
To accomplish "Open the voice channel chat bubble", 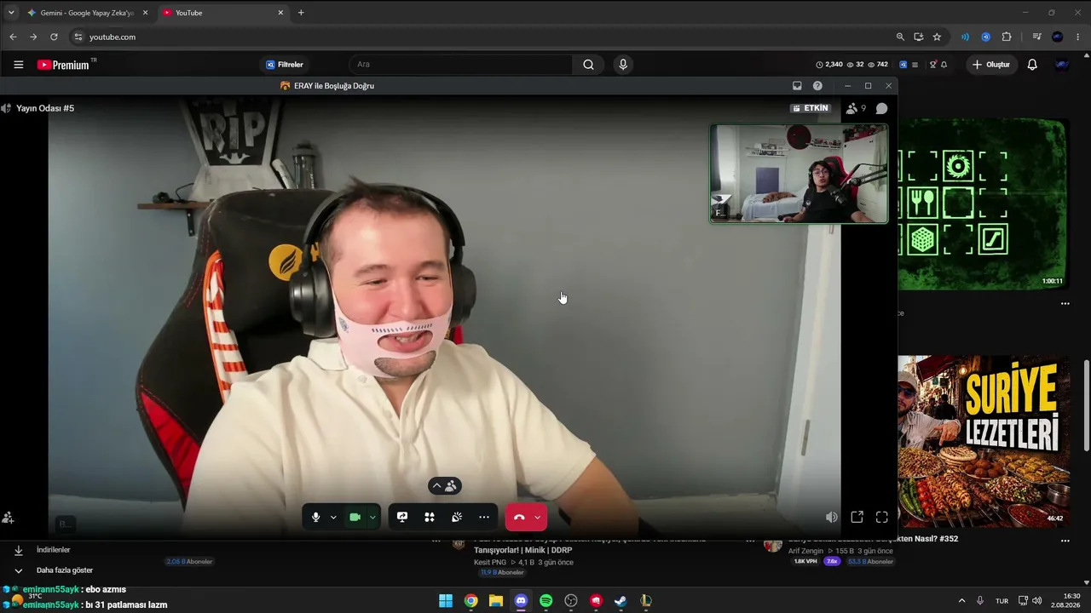I will [881, 108].
